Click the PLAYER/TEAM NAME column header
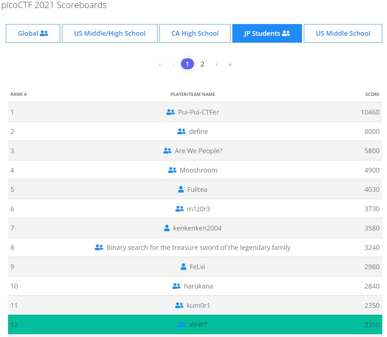 tap(193, 94)
